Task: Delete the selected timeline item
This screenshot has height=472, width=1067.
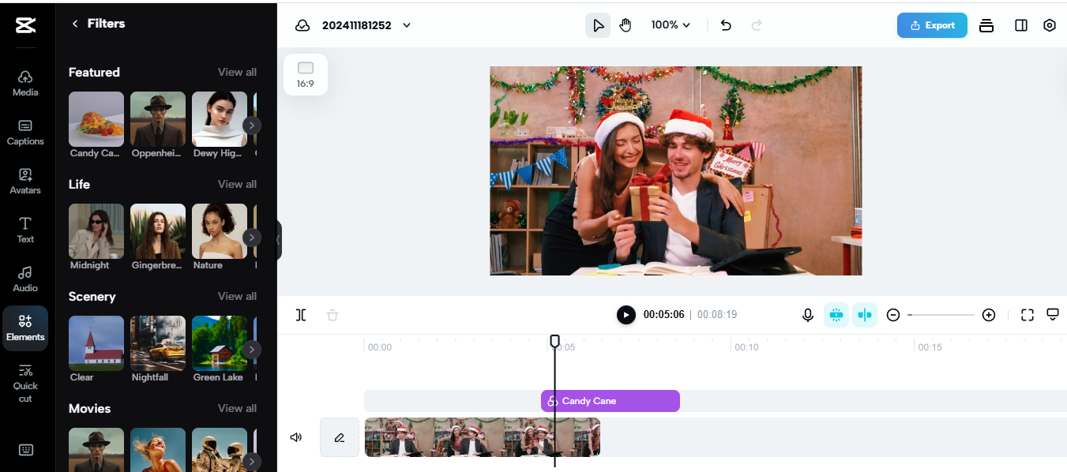Action: [332, 315]
